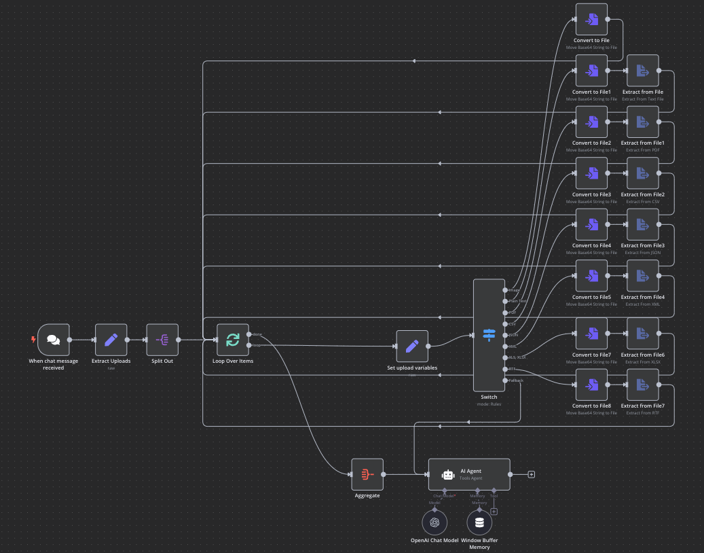The height and width of the screenshot is (553, 704).
Task: Click the Switch Fallback output port
Action: 505,380
